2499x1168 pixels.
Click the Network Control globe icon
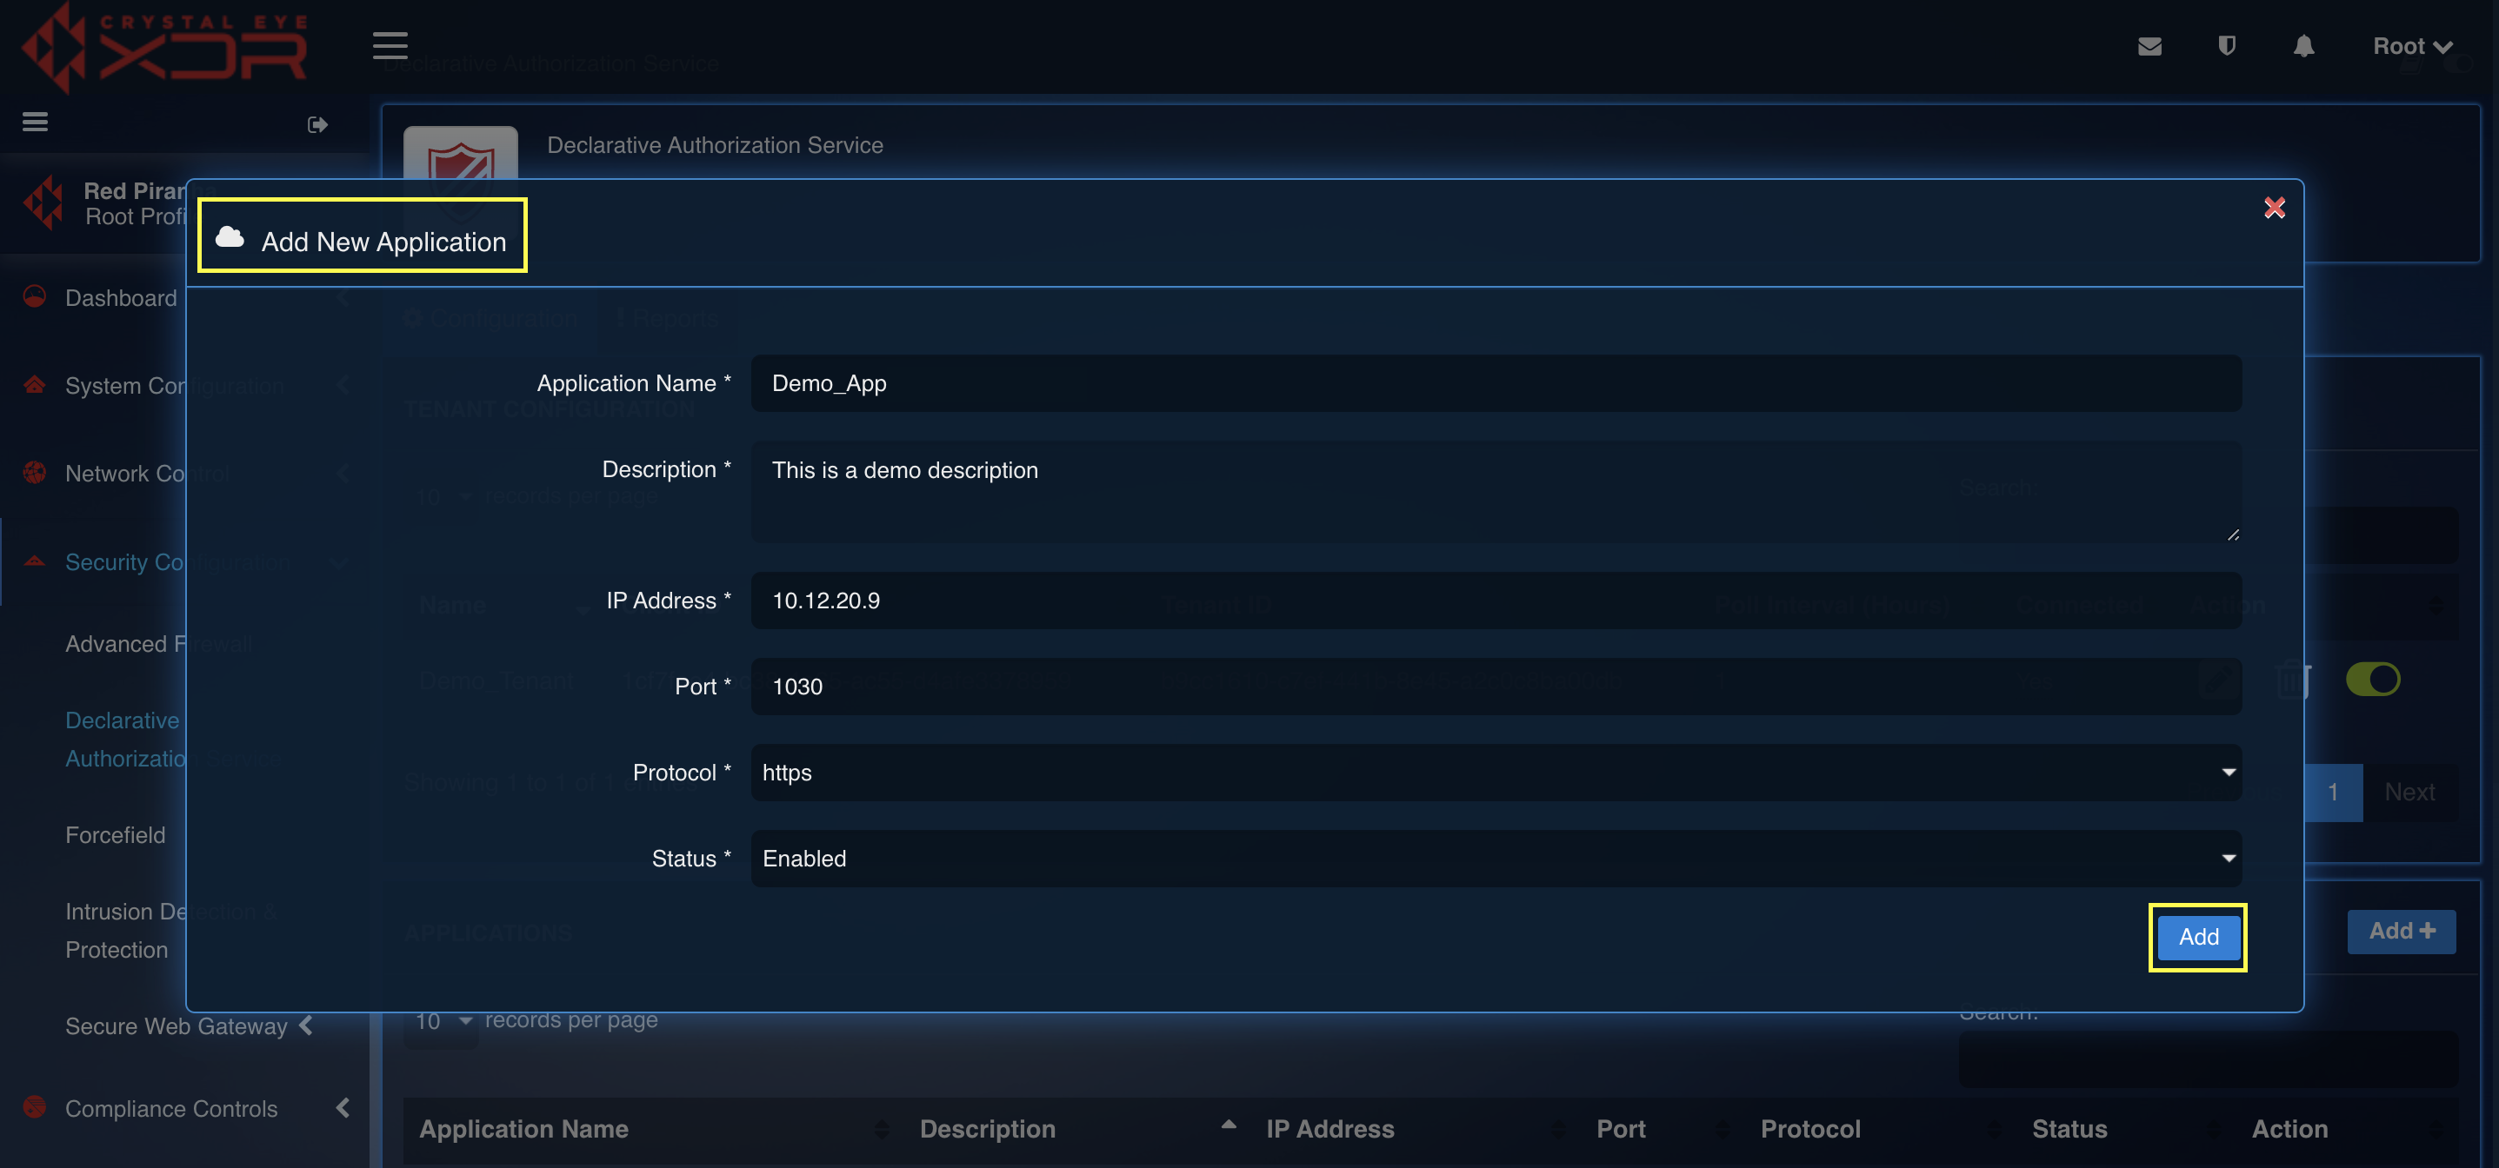(35, 473)
